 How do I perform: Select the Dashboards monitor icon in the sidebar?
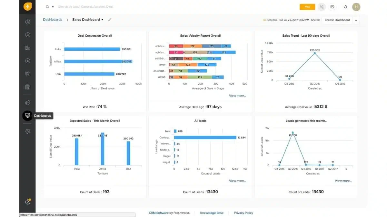[x=27, y=115]
